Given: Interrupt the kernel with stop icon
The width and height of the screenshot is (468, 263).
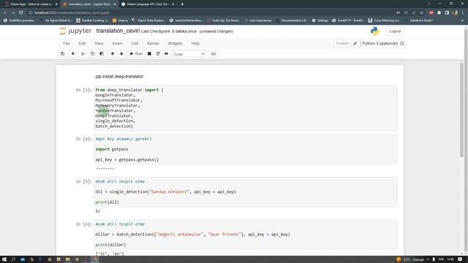Looking at the screenshot, I should click(149, 53).
